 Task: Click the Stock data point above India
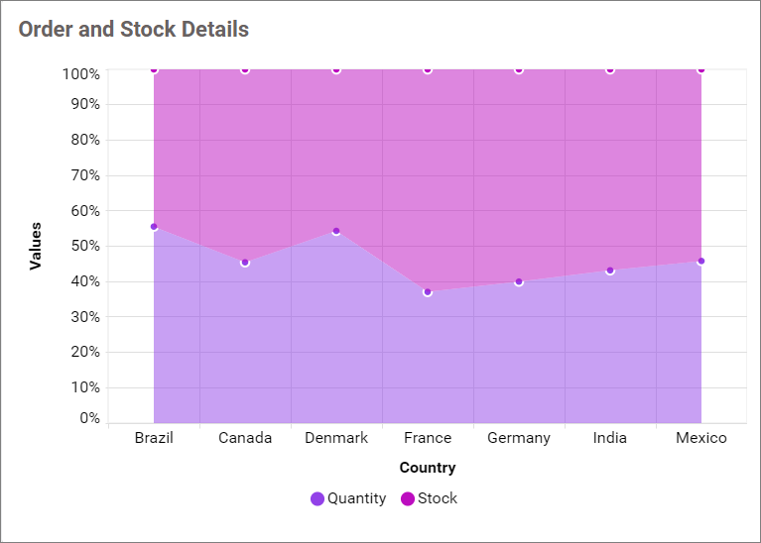610,70
